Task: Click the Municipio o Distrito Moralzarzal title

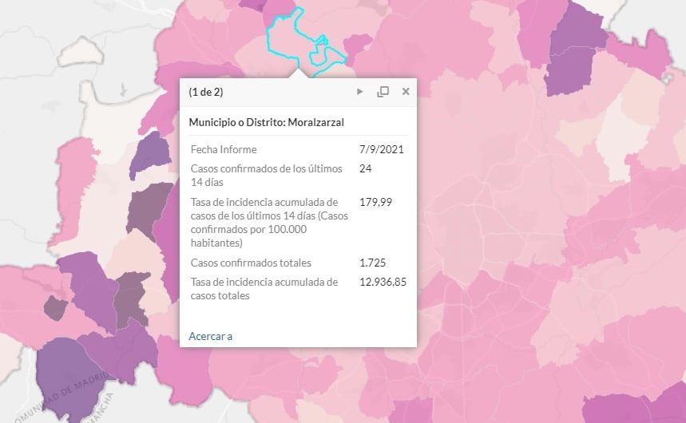Action: [x=267, y=122]
